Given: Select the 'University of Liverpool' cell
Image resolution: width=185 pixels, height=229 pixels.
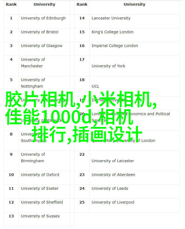Looking at the screenshot, I should [134, 205].
